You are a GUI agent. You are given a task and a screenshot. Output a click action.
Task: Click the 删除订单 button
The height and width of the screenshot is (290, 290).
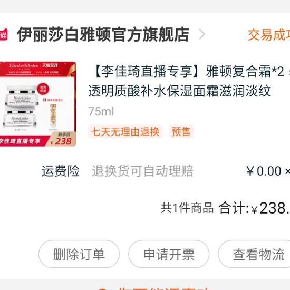point(79,254)
